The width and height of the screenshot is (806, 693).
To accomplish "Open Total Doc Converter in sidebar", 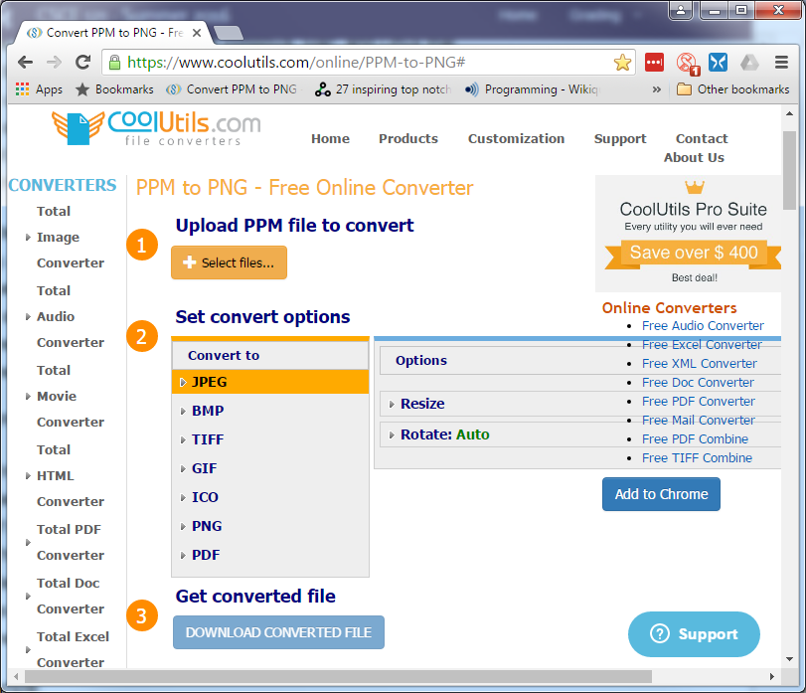I will tap(70, 596).
